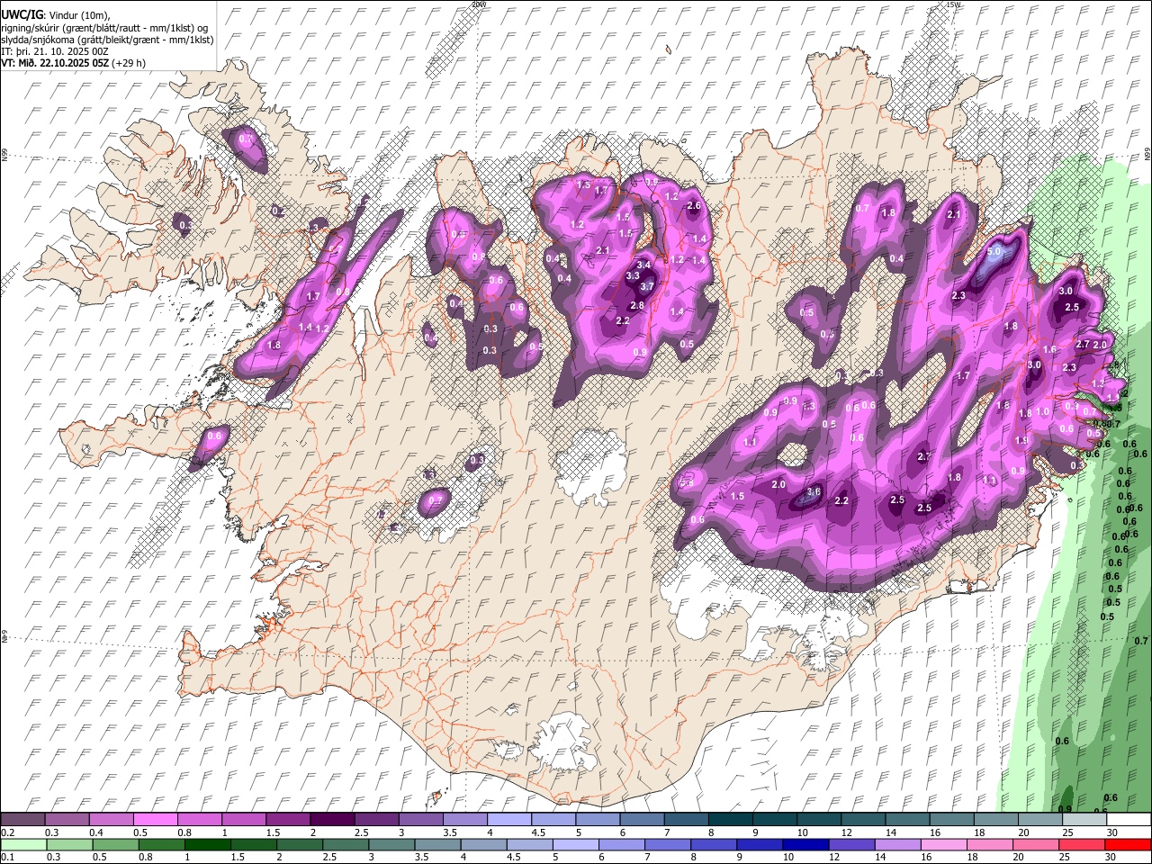
Task: Click the 3.3 snowfall value on the map
Action: coord(632,275)
